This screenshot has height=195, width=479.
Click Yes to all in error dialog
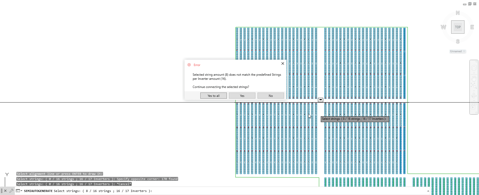213,96
